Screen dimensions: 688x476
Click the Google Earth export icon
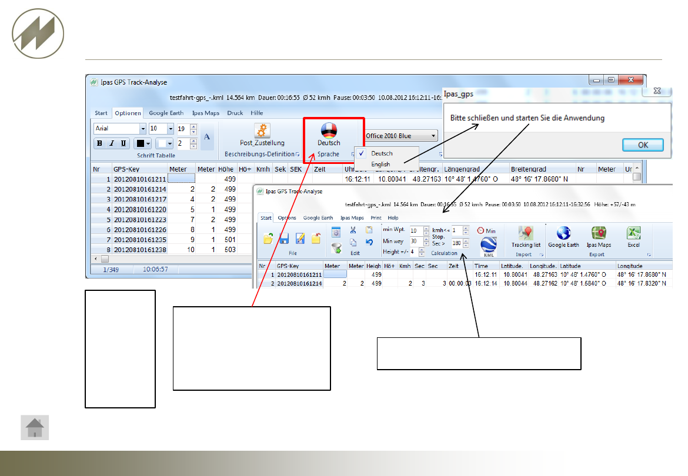pyautogui.click(x=563, y=233)
